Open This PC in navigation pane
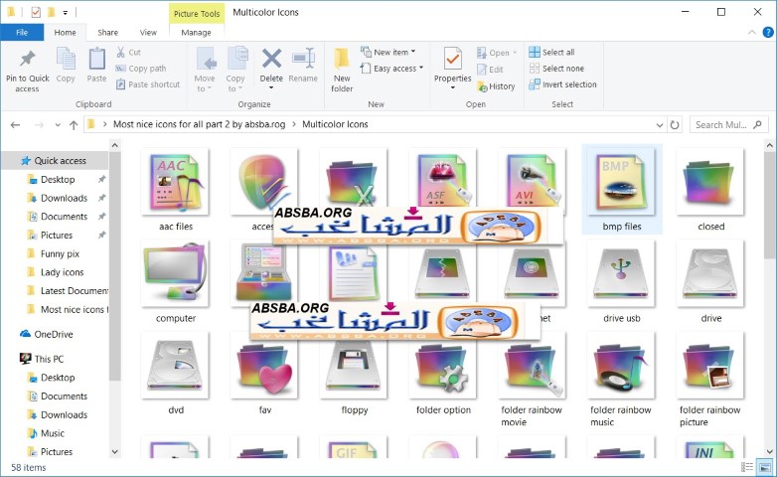777x477 pixels. (42, 359)
